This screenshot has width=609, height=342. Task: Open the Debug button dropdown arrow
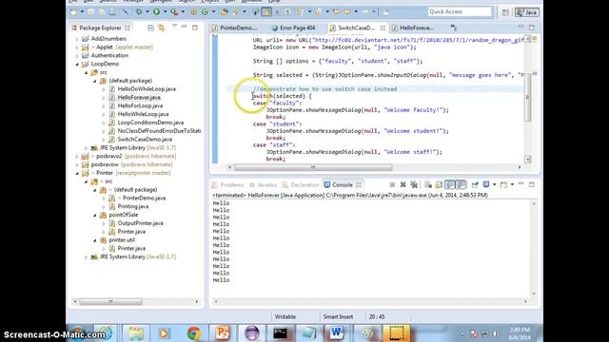pyautogui.click(x=147, y=12)
